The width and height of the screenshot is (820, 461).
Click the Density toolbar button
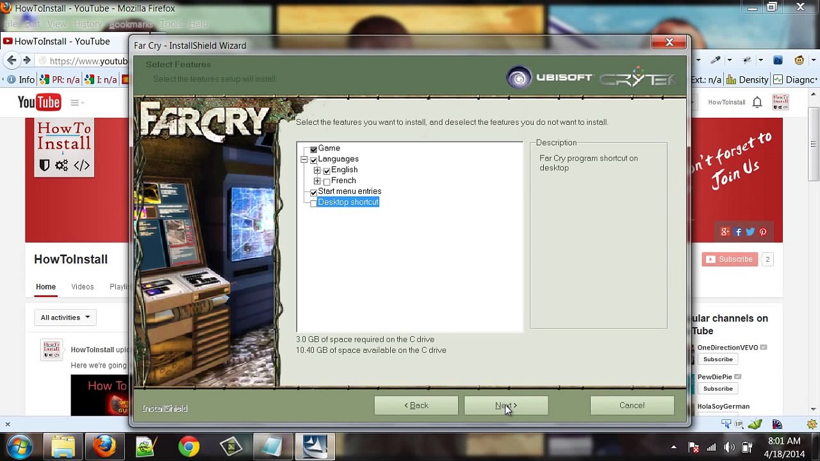pos(748,80)
